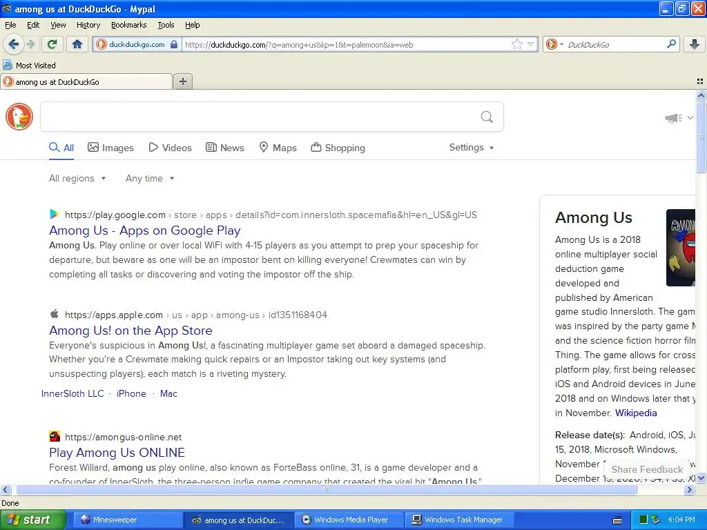The width and height of the screenshot is (707, 530).
Task: Select the among us at DuckDuckGo tab
Action: (x=86, y=81)
